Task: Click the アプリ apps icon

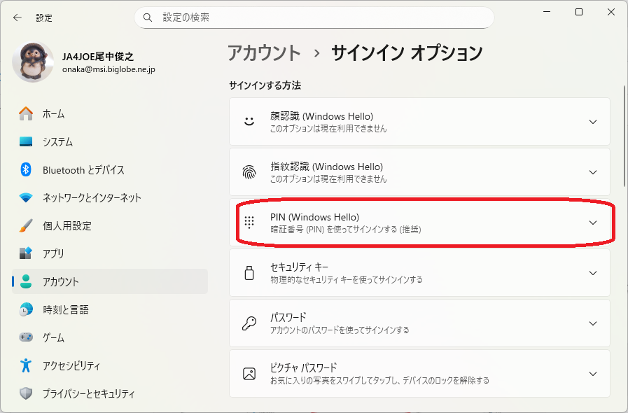Action: tap(26, 253)
